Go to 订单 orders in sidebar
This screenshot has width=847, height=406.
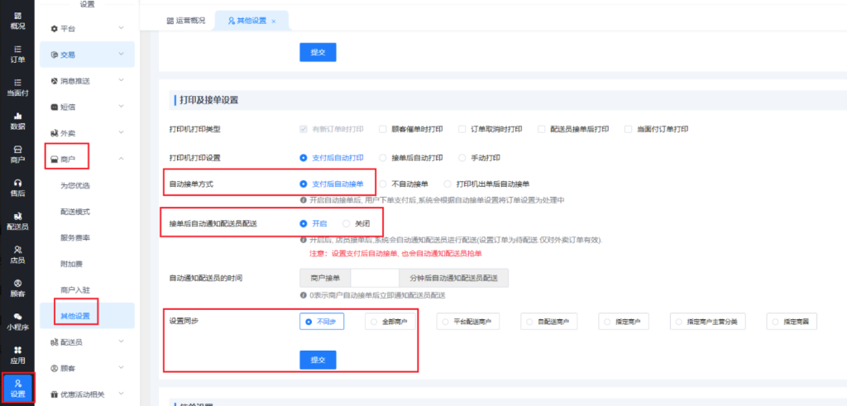click(x=17, y=54)
